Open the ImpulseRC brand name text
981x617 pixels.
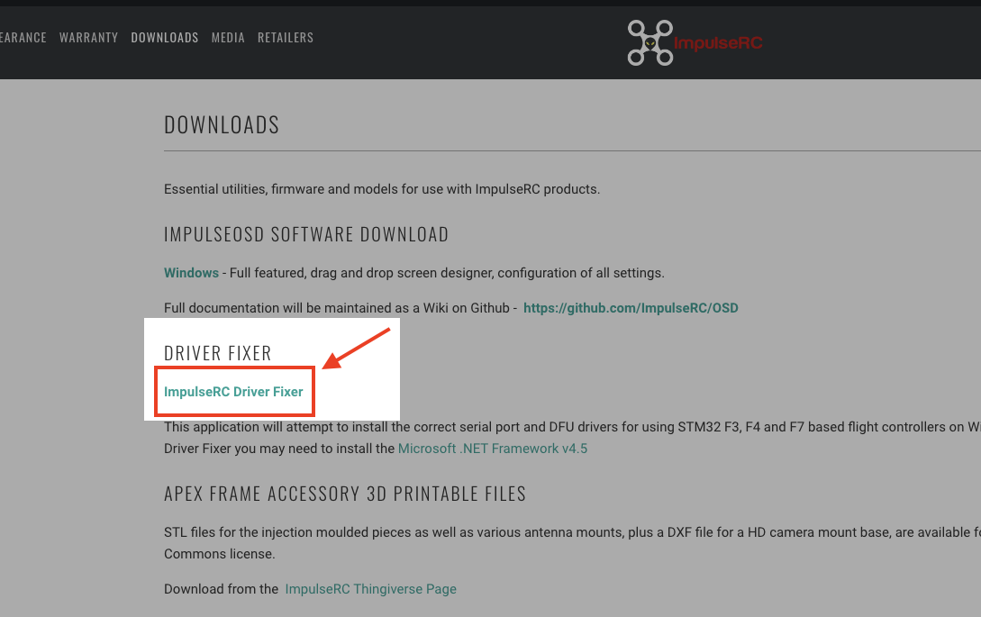(x=718, y=42)
